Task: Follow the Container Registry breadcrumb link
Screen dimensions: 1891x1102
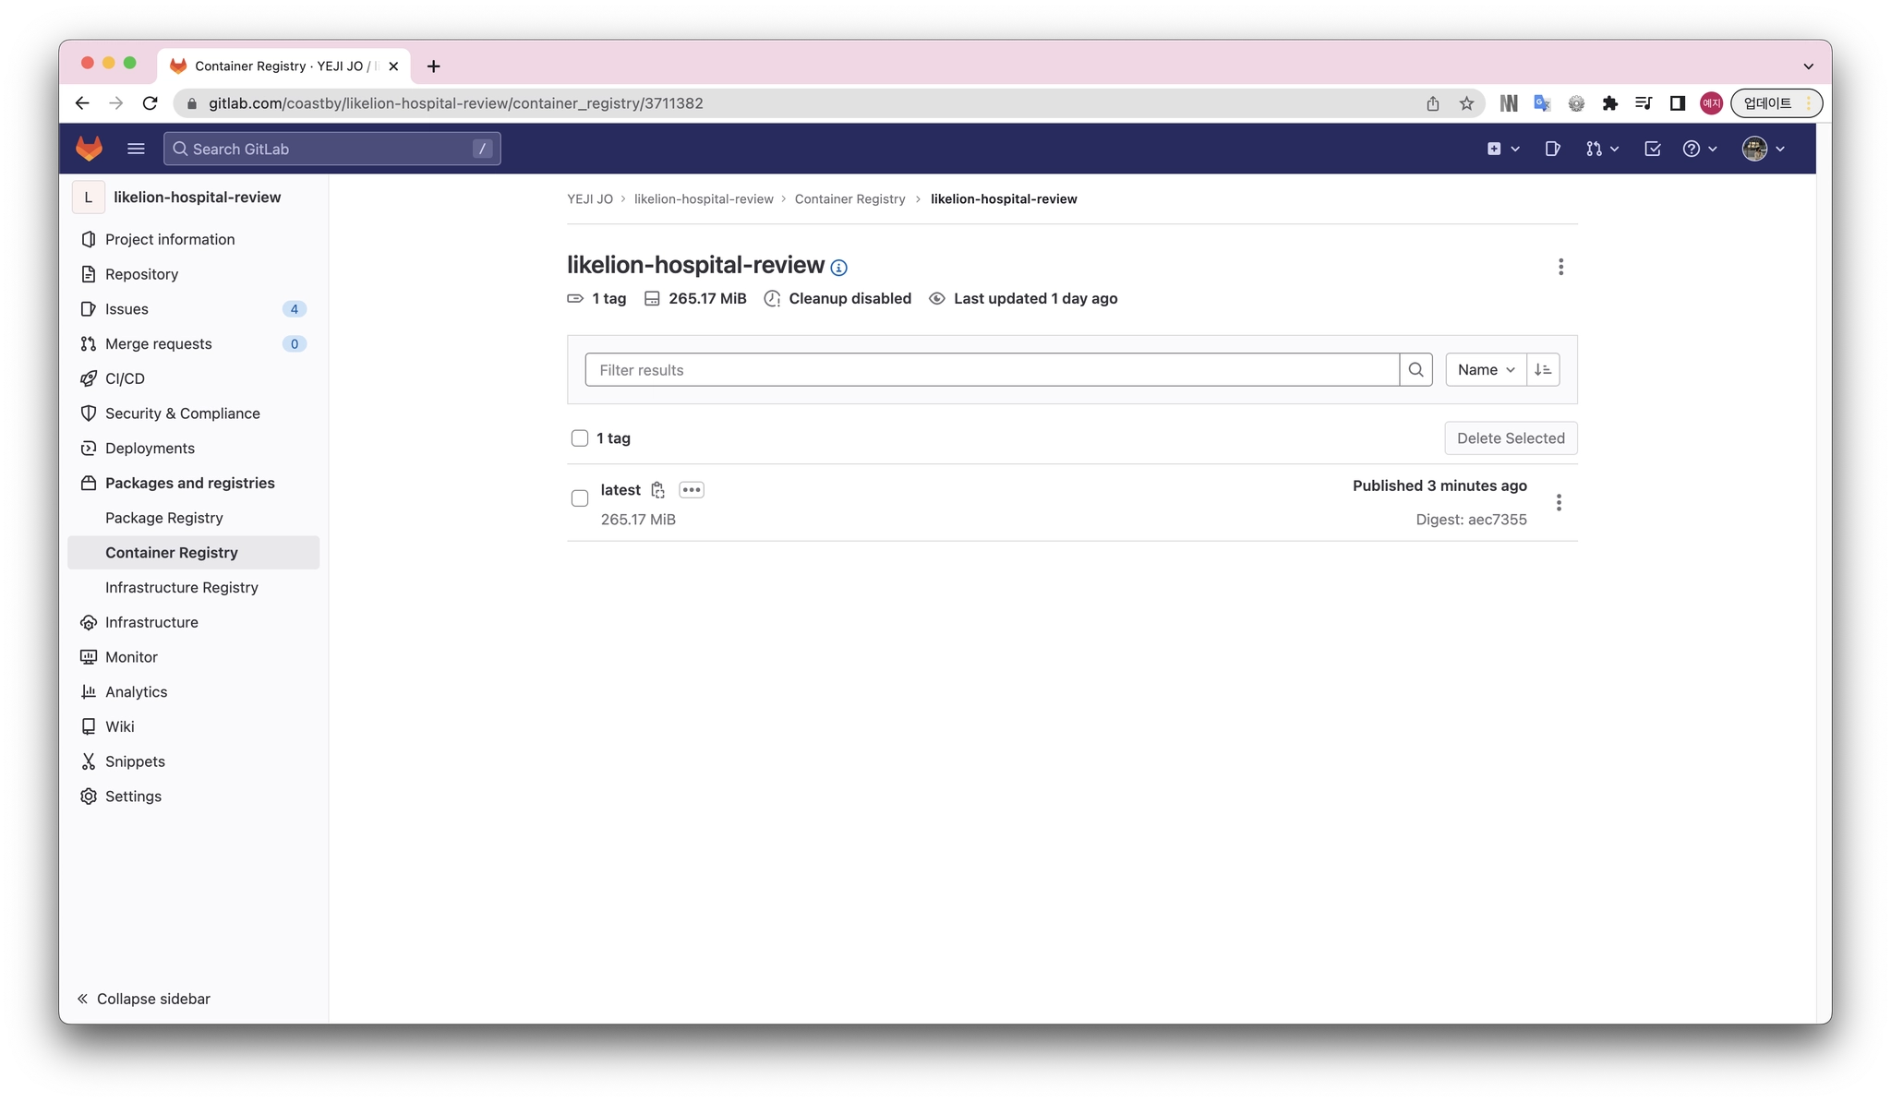Action: tap(849, 199)
